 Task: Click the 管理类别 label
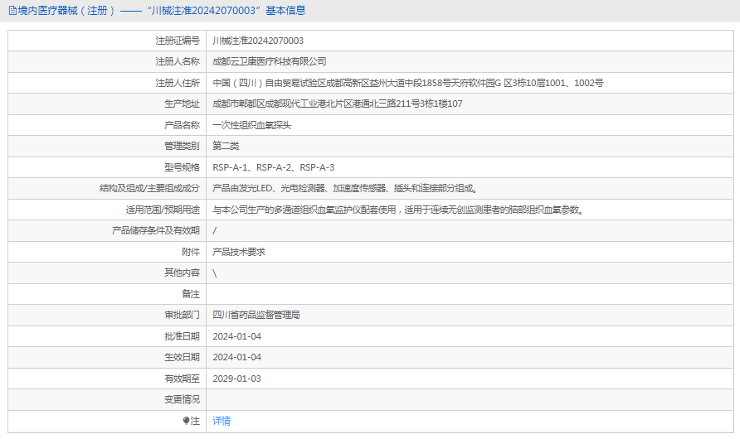182,146
